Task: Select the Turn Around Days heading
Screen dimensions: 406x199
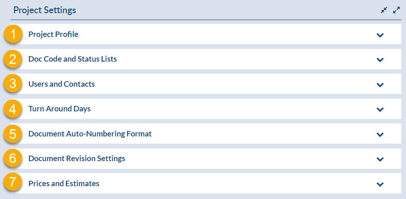Action: (60, 109)
